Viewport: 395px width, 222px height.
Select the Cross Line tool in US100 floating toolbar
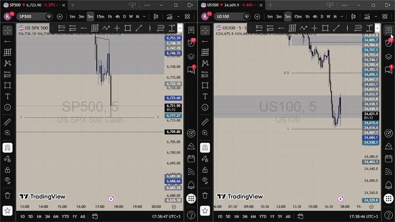tap(314, 28)
